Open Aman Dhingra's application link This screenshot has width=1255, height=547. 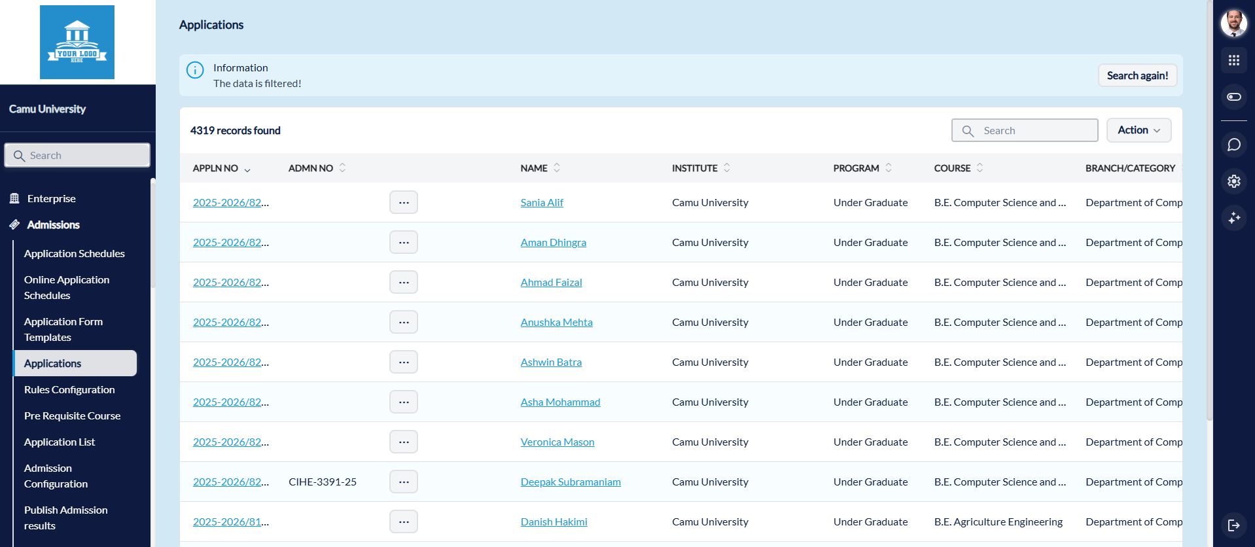click(x=230, y=243)
